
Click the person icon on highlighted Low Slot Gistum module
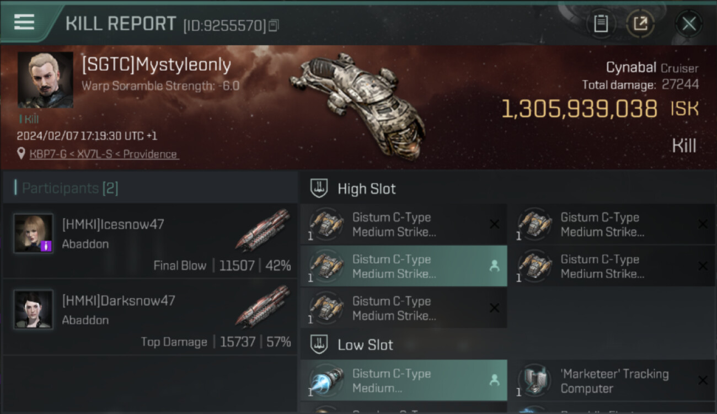pyautogui.click(x=494, y=380)
